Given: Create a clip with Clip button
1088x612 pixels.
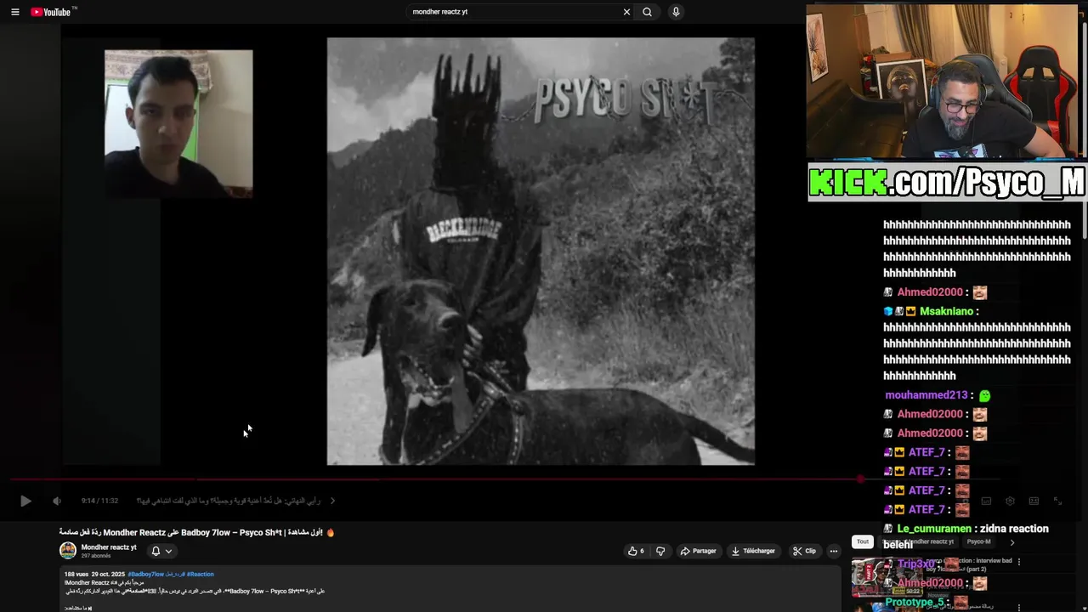Looking at the screenshot, I should (x=804, y=551).
